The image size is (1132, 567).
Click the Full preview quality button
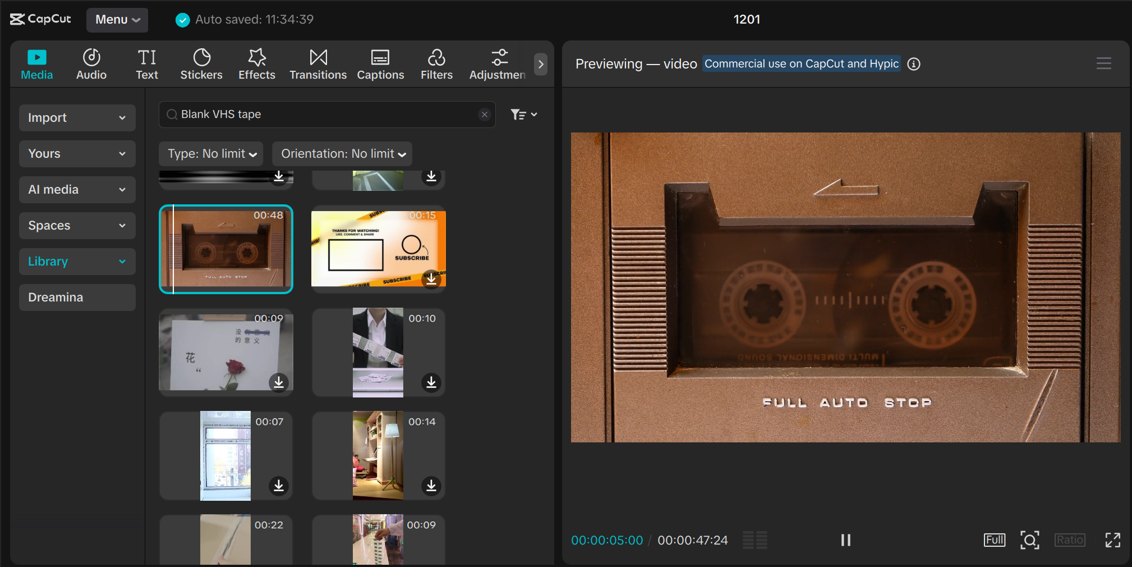[x=995, y=540]
